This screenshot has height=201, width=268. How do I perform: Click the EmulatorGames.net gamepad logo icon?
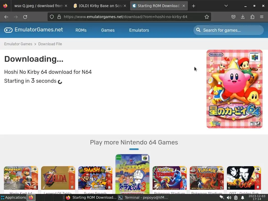pyautogui.click(x=8, y=30)
